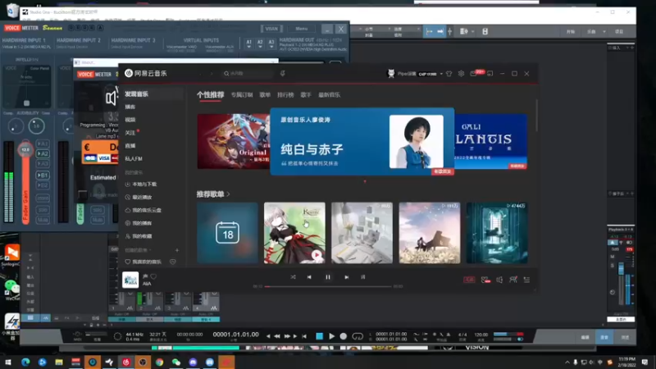Open Voicemeeter A1 hardware out dropdown
The height and width of the screenshot is (369, 656).
249,43
